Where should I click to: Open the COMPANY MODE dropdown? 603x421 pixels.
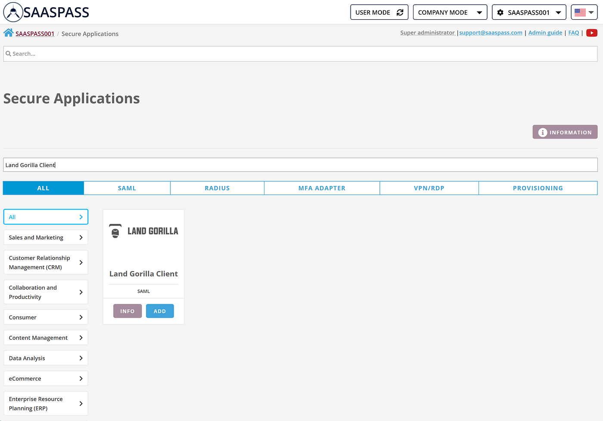point(450,12)
